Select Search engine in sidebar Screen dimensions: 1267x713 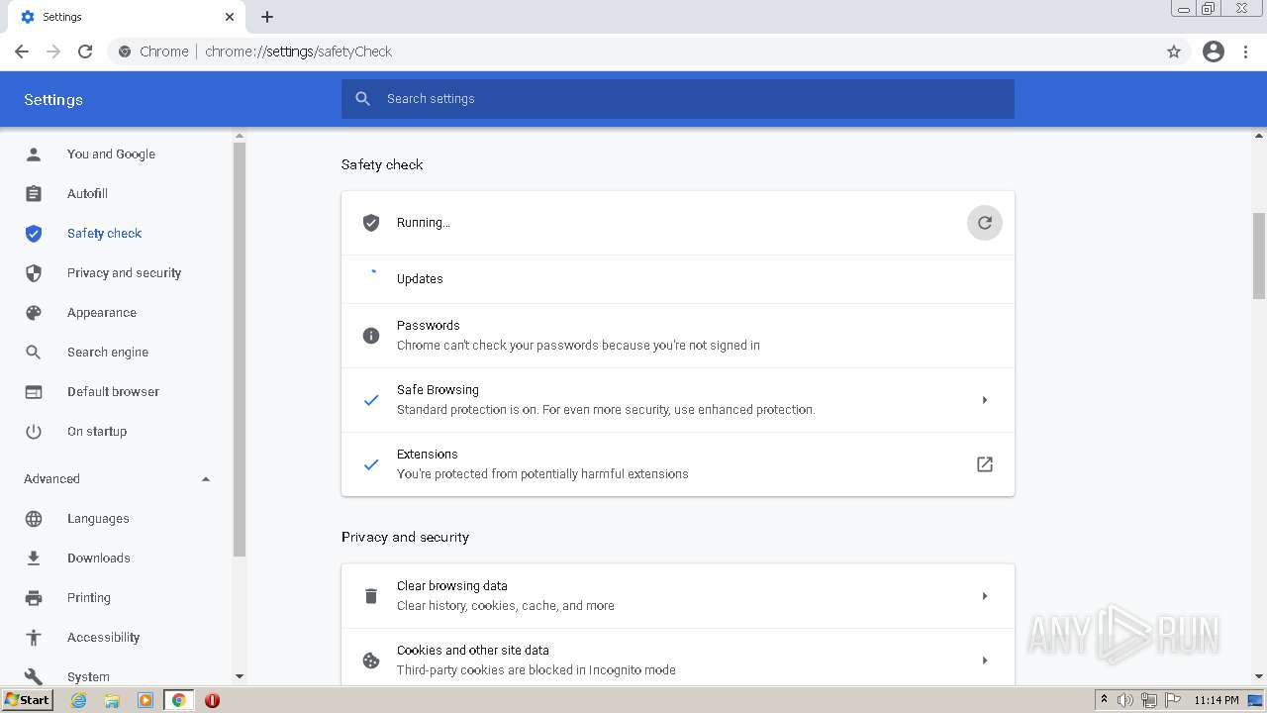click(x=108, y=353)
